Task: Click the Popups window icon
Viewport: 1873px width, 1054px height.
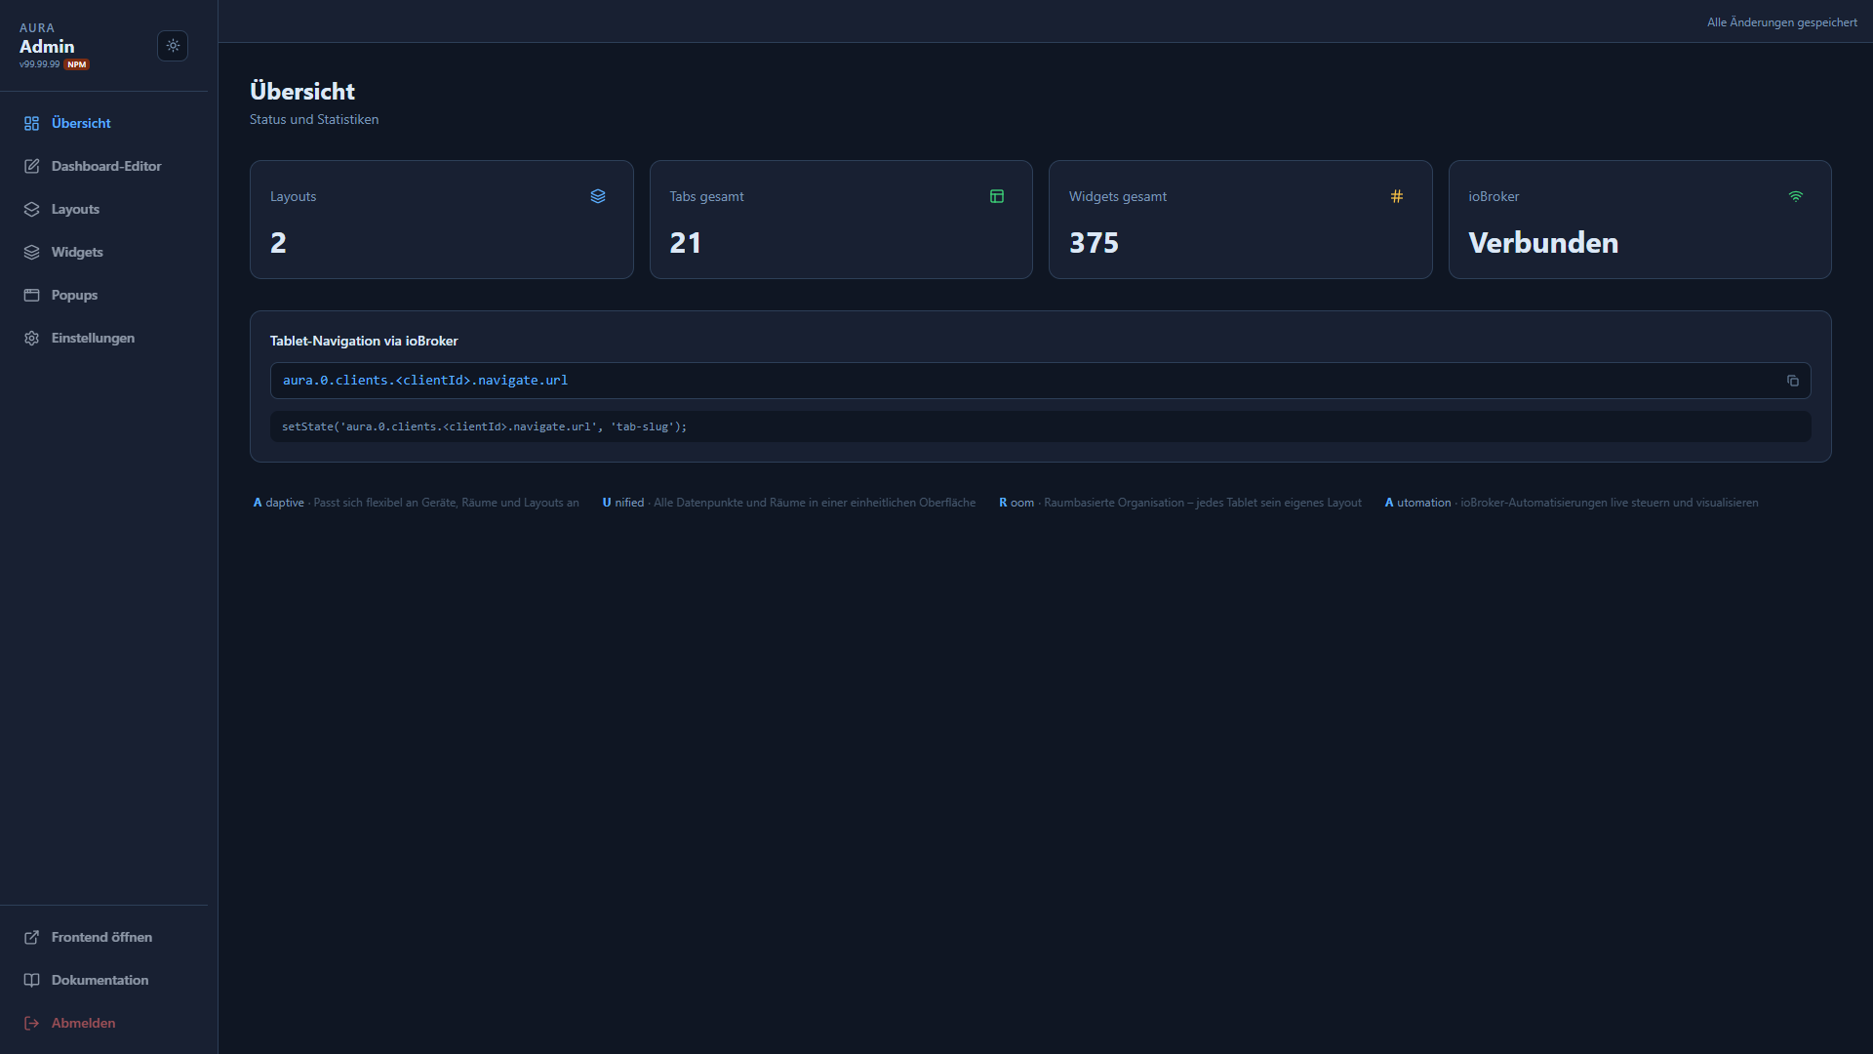Action: pos(31,295)
